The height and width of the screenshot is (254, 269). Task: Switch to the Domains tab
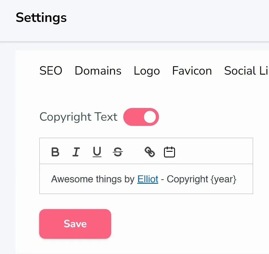(98, 71)
